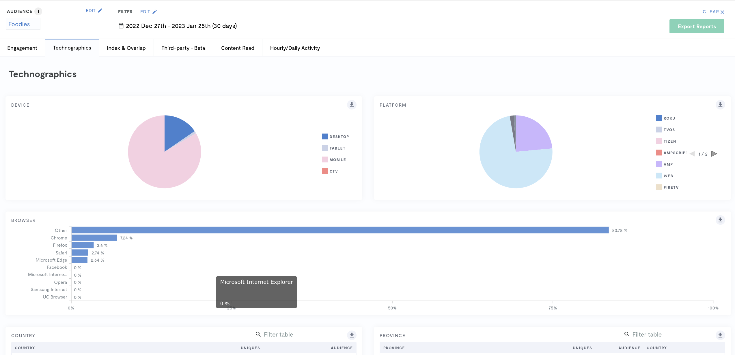Download the Country table data
Screen dimensions: 735x355
tap(352, 335)
